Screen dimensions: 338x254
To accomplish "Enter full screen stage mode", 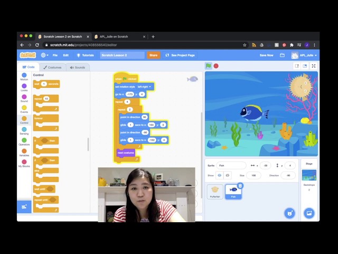I will coord(314,66).
